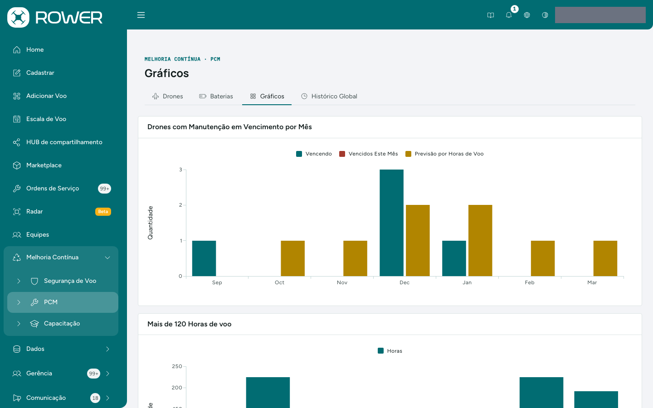
Task: Click the Radar scan icon
Action: [x=17, y=212]
